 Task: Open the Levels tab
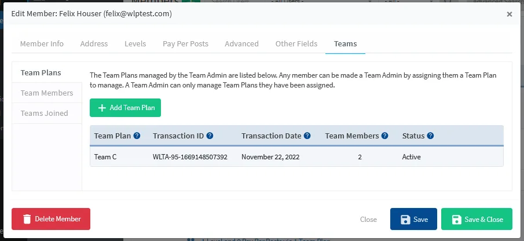point(135,44)
